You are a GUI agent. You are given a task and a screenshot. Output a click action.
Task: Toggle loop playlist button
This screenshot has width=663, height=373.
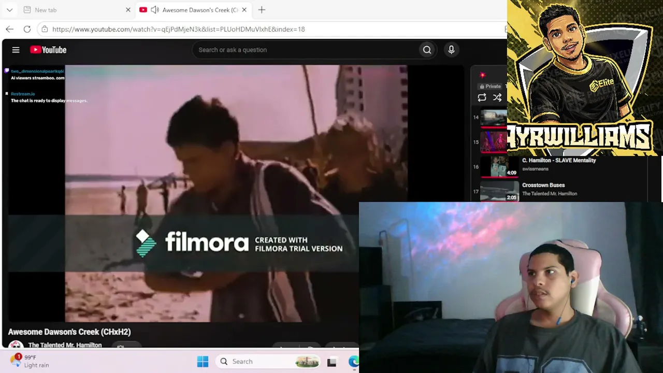point(482,97)
